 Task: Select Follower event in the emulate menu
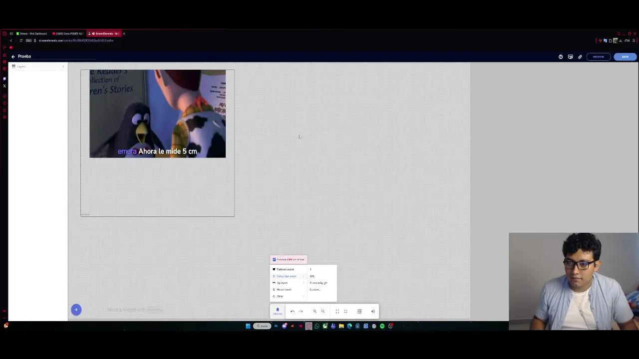(x=288, y=269)
